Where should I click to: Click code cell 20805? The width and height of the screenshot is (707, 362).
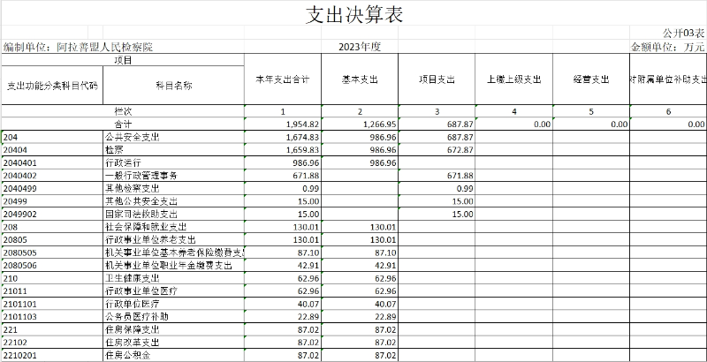52,240
